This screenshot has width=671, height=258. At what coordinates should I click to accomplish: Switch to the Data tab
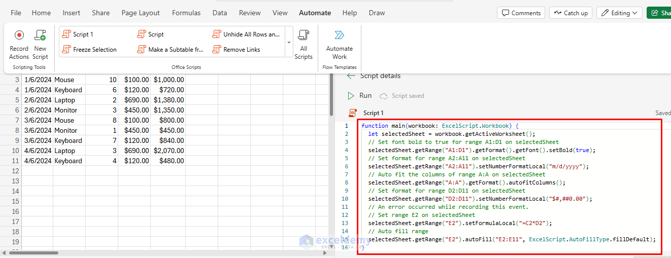(220, 13)
